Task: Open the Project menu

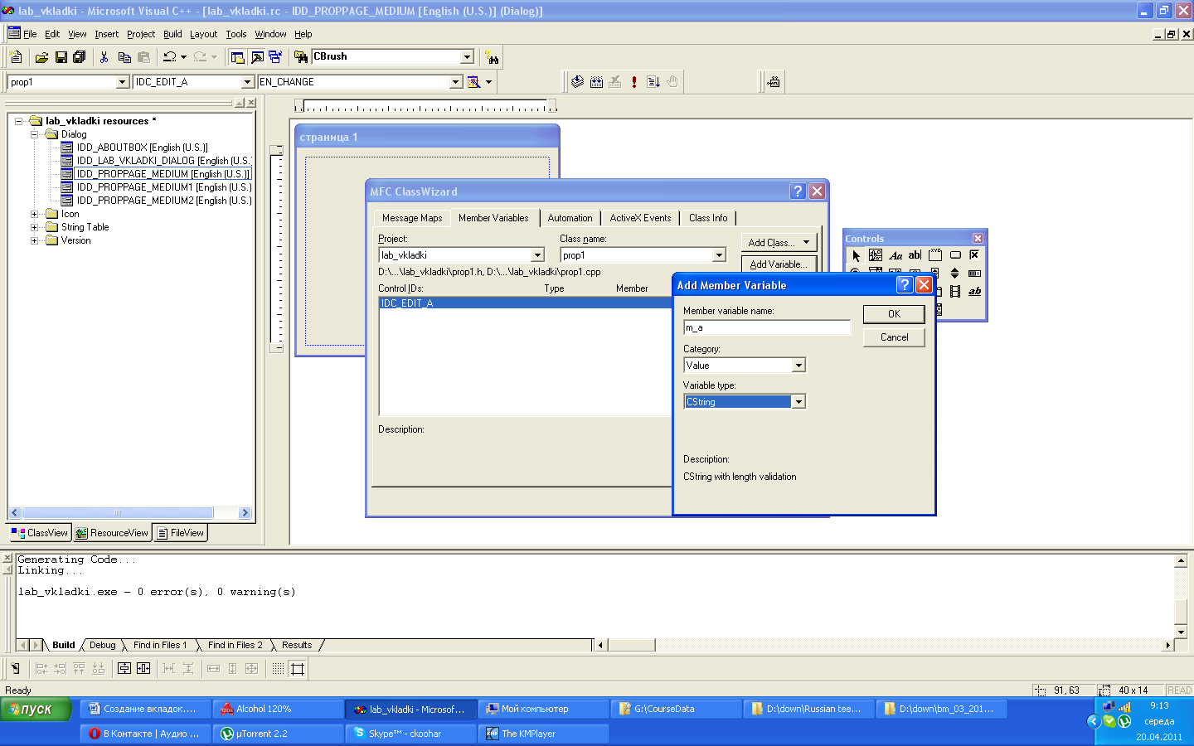Action: (141, 34)
